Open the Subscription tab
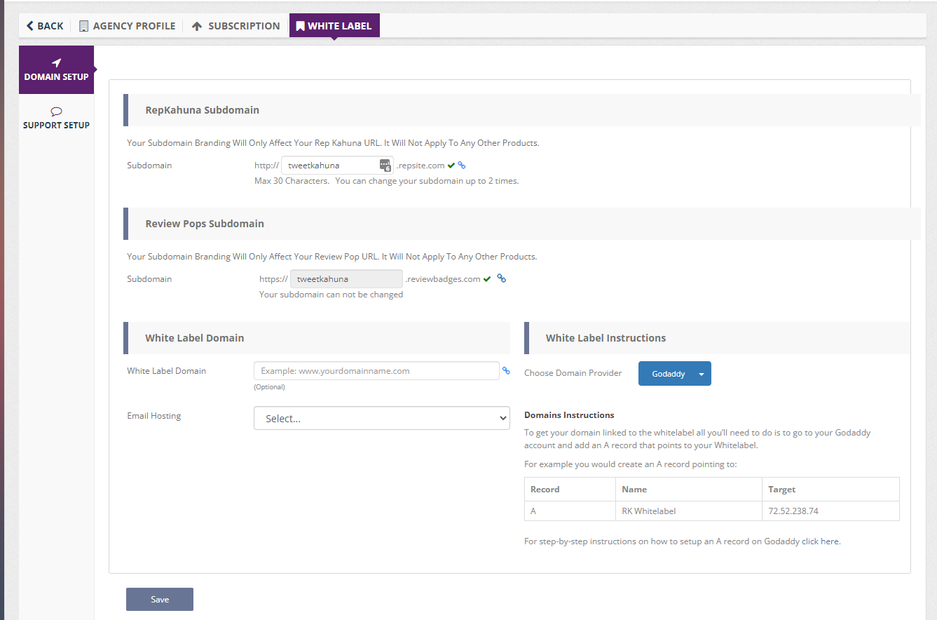Image resolution: width=937 pixels, height=620 pixels. click(x=235, y=26)
